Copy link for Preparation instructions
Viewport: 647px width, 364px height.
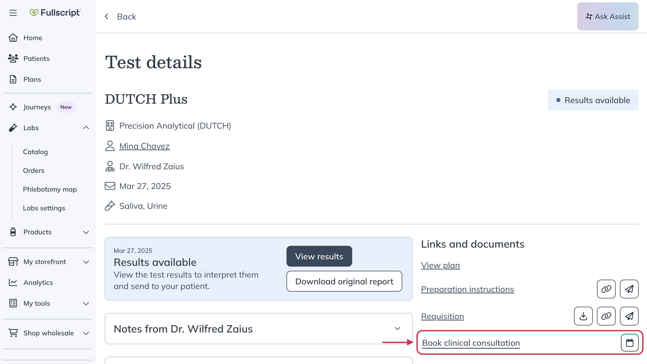point(606,289)
